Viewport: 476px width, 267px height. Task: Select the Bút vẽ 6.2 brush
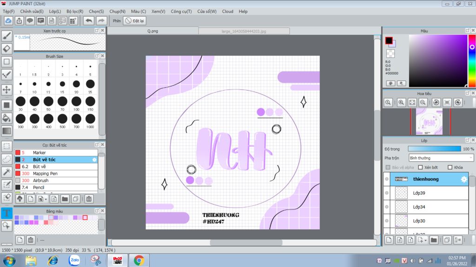[x=56, y=167]
